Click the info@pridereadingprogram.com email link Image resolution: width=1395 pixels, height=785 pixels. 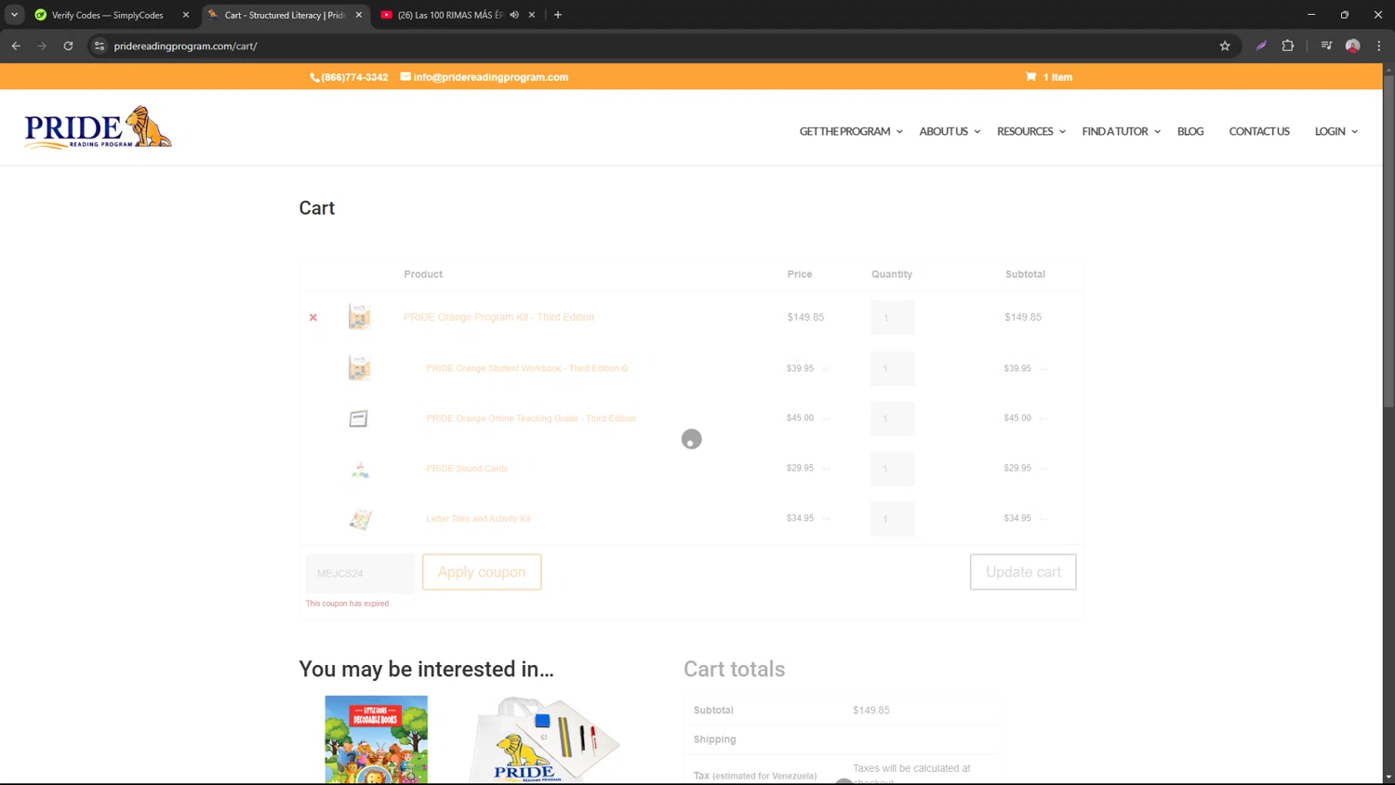[x=485, y=77]
